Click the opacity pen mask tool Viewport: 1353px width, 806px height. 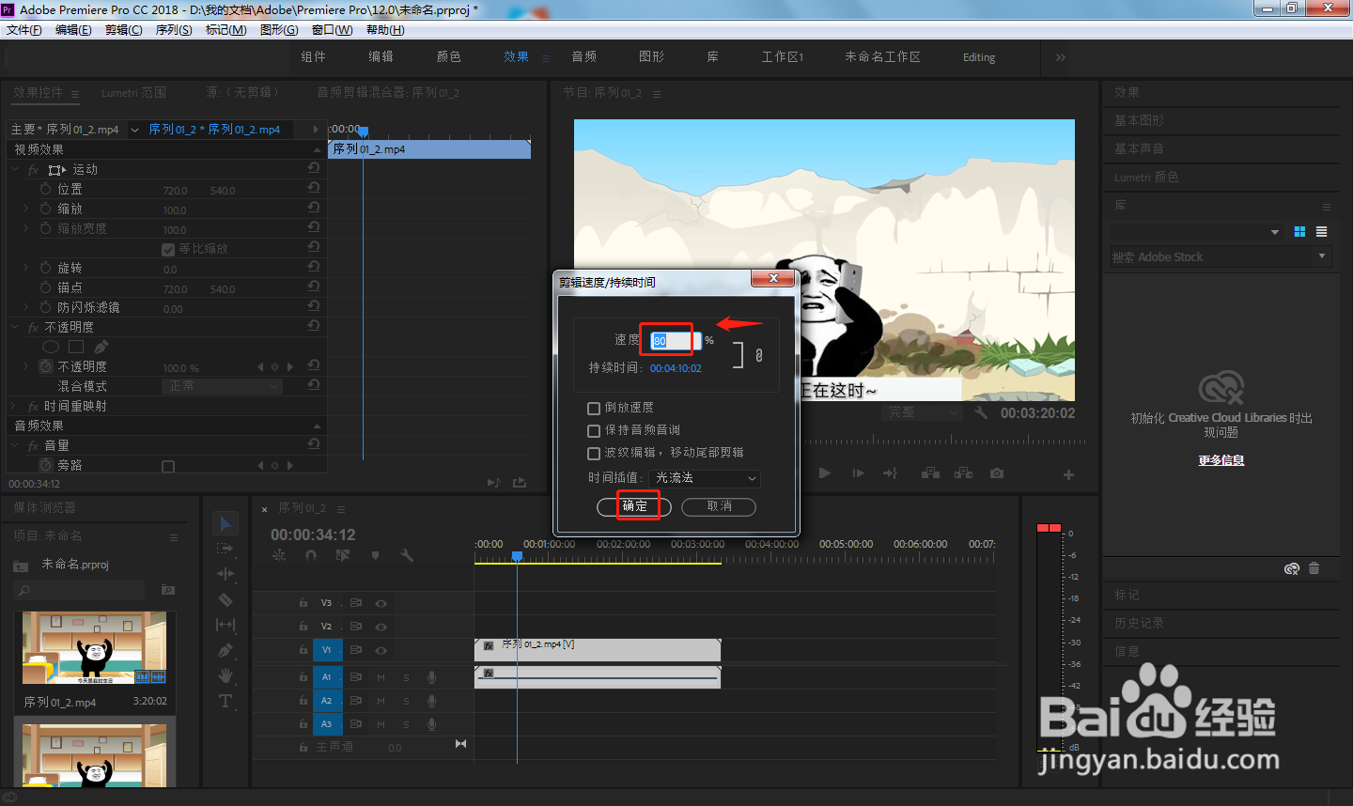[101, 347]
